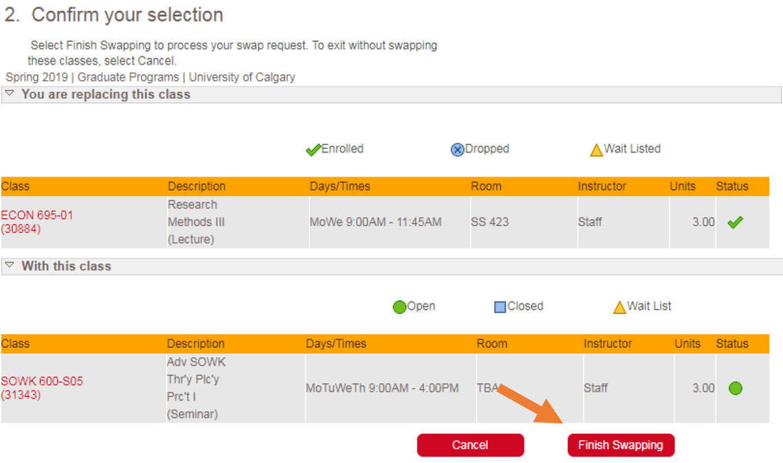The image size is (783, 463).
Task: Collapse the 'With this class' section
Action: click(x=10, y=266)
